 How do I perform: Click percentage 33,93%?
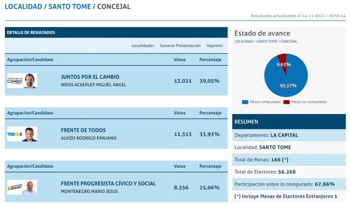(x=210, y=134)
